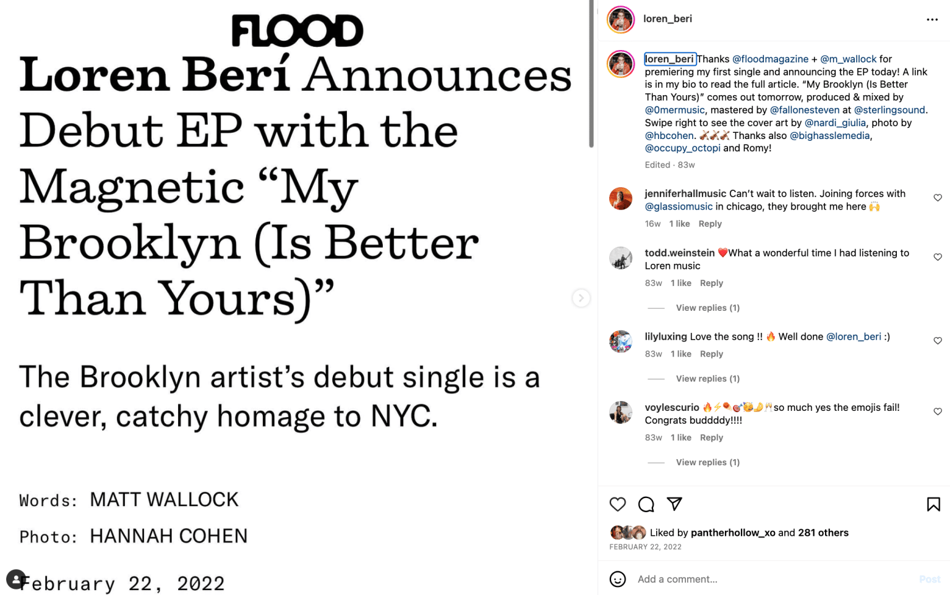This screenshot has width=950, height=595.
Task: Show replies under voylescurio's comment
Action: tap(707, 462)
